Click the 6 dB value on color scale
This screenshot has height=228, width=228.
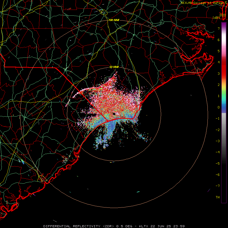tap(219, 40)
